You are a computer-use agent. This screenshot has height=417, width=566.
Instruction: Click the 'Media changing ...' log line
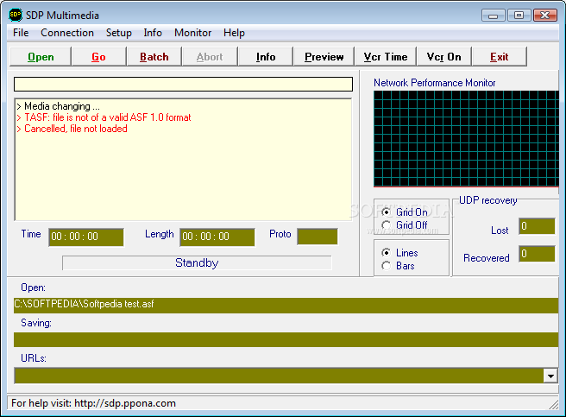[x=59, y=106]
